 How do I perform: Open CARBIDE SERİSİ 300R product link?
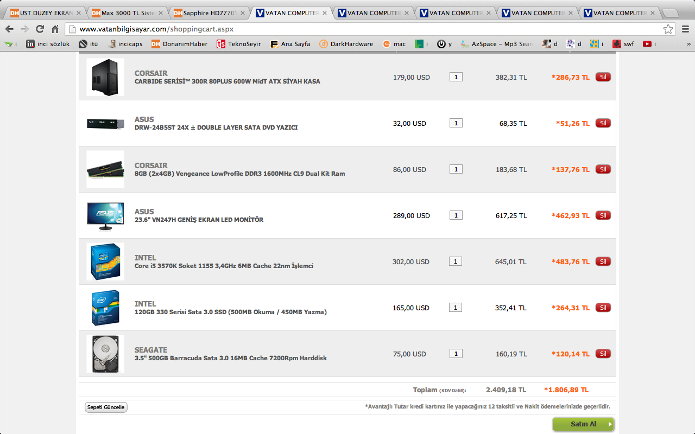tap(227, 81)
